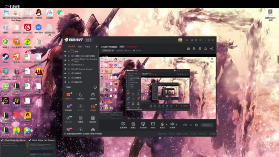Open the layout panel icon
Screen dimensions: 279x157
(x=200, y=48)
